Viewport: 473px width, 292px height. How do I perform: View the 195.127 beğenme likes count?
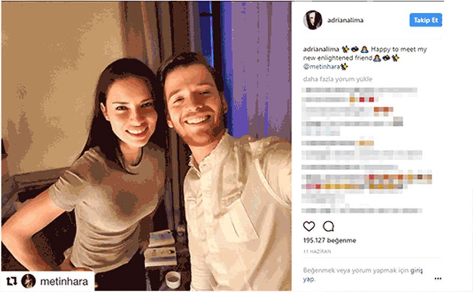tap(329, 240)
